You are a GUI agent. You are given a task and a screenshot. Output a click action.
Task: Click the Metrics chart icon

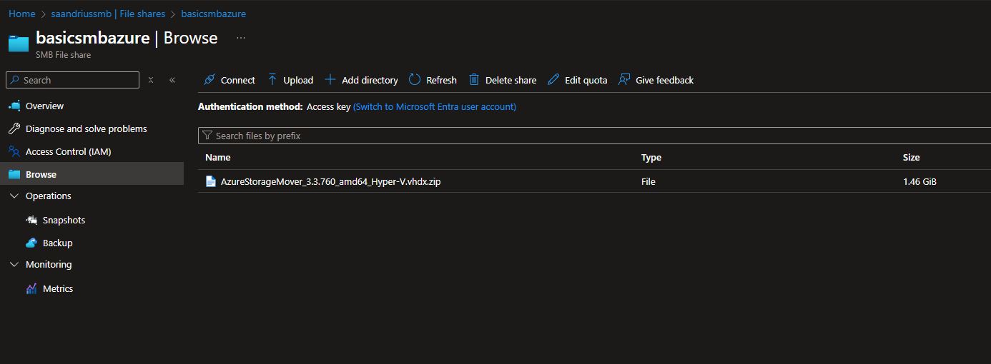[31, 288]
